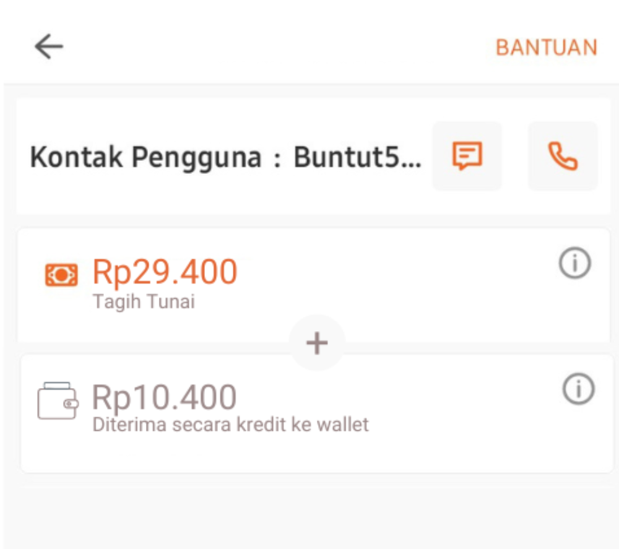The image size is (619, 549).
Task: Go back using the left arrow
Action: 49,46
